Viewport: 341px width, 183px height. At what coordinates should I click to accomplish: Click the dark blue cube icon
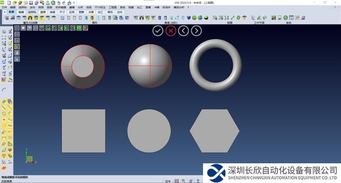[x=189, y=18]
